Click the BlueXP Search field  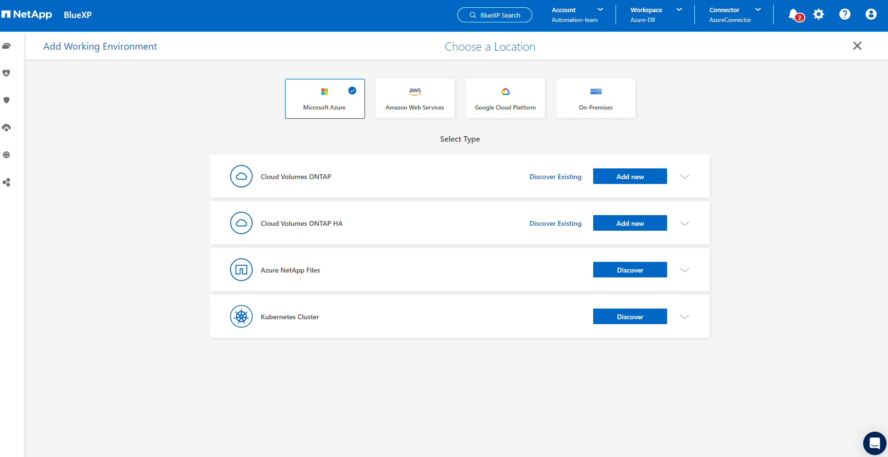point(495,15)
